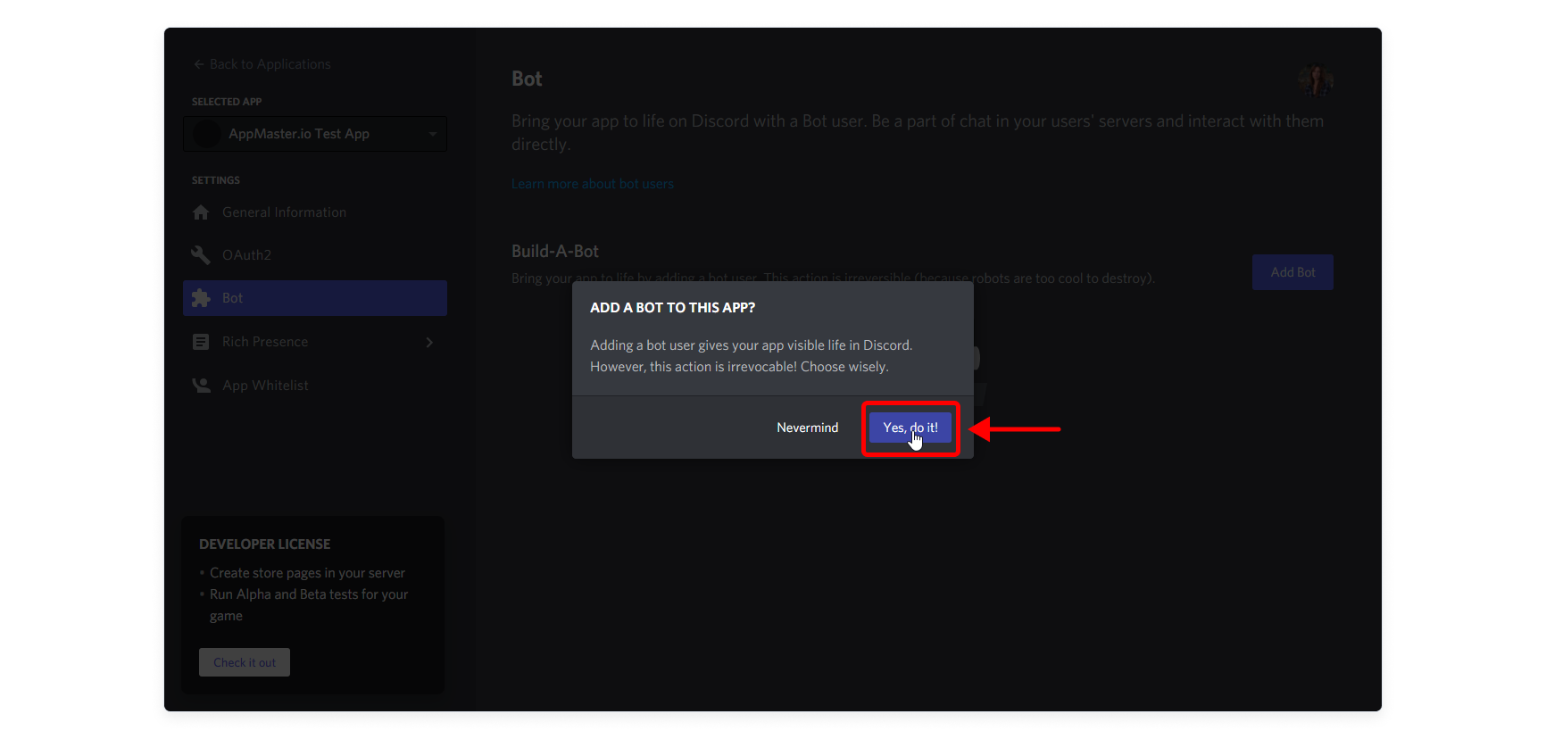
Task: Confirm with the 'Yes, do it!' button
Action: [x=910, y=428]
